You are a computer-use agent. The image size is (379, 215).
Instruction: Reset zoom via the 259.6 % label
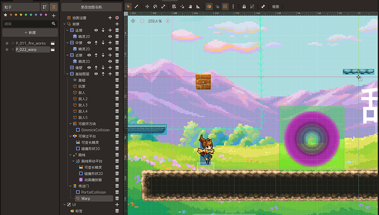(x=155, y=21)
